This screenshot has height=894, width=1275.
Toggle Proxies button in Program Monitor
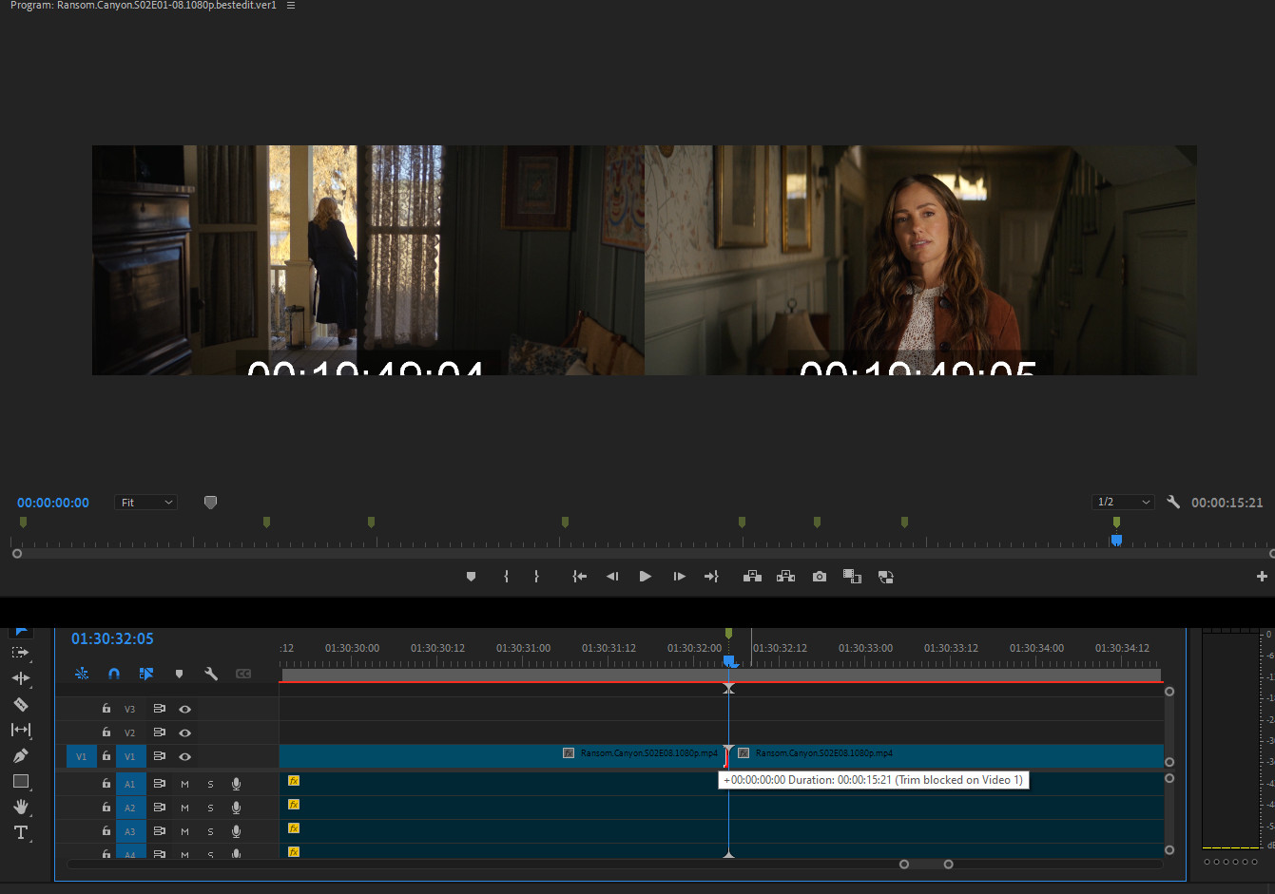coord(885,577)
